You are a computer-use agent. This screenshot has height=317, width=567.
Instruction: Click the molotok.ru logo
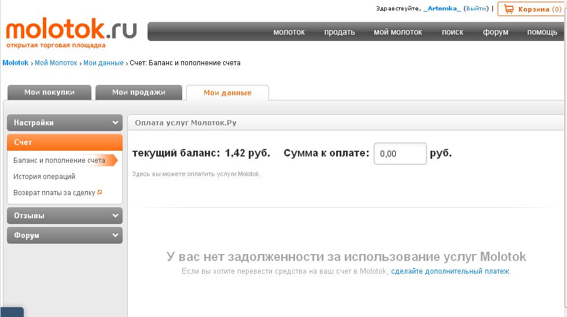pyautogui.click(x=71, y=29)
